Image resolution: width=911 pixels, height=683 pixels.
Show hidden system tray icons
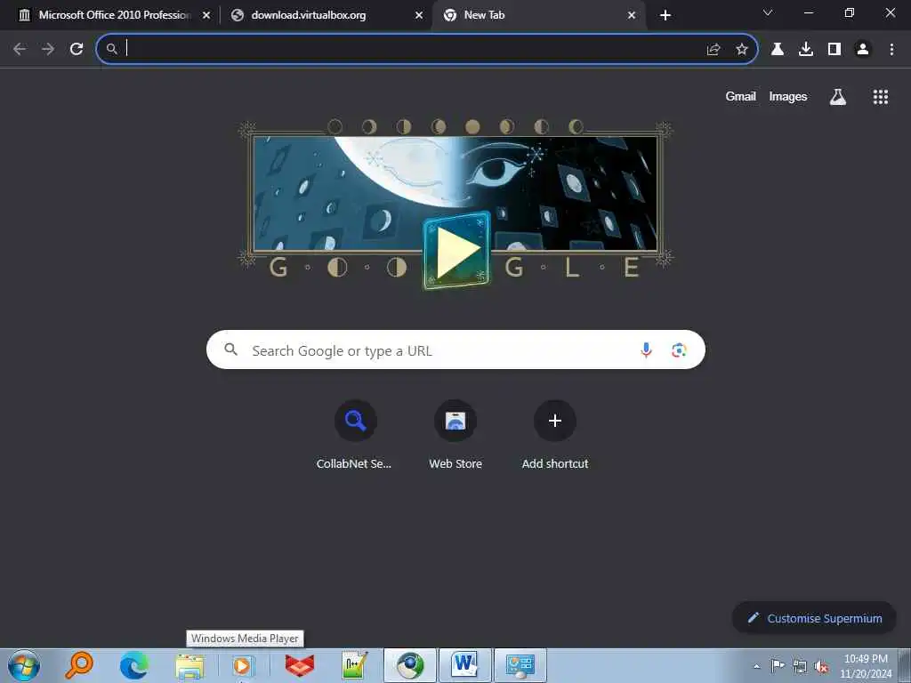pyautogui.click(x=756, y=667)
